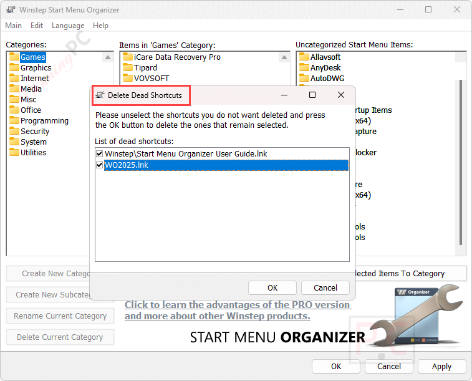Uncheck the WO2025.lnk checkbox

point(99,165)
